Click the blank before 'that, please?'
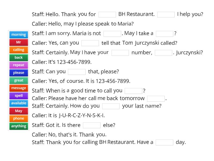This screenshot has width=214, height=161. (x=77, y=72)
